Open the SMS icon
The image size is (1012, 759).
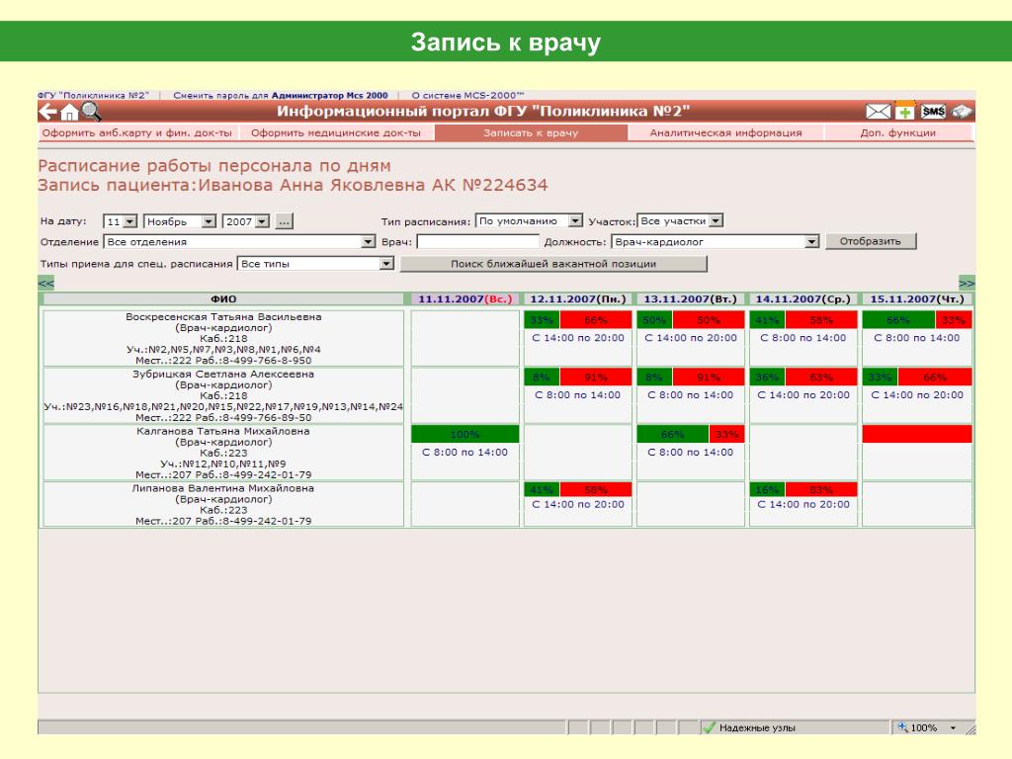[x=933, y=112]
